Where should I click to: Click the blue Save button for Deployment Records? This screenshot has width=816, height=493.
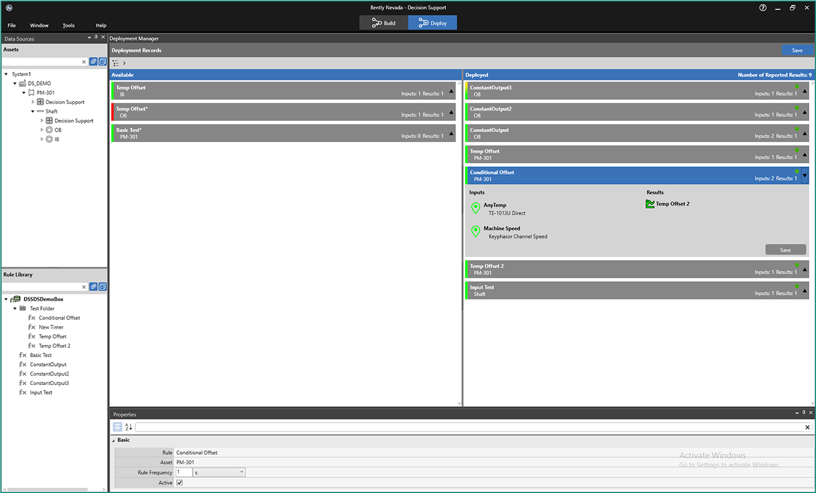(797, 50)
